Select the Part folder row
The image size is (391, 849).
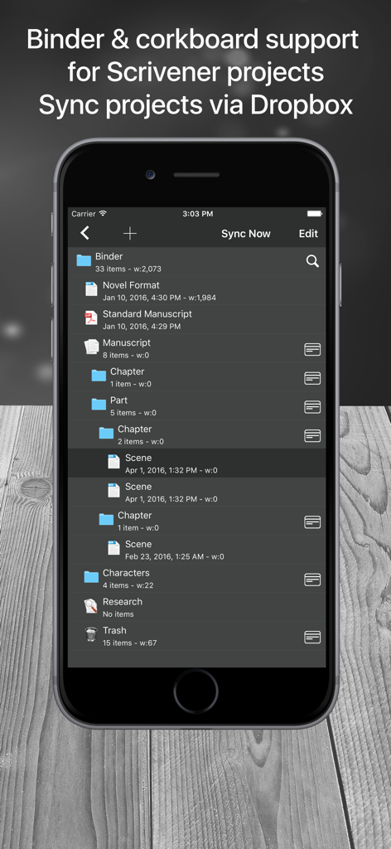tap(197, 405)
